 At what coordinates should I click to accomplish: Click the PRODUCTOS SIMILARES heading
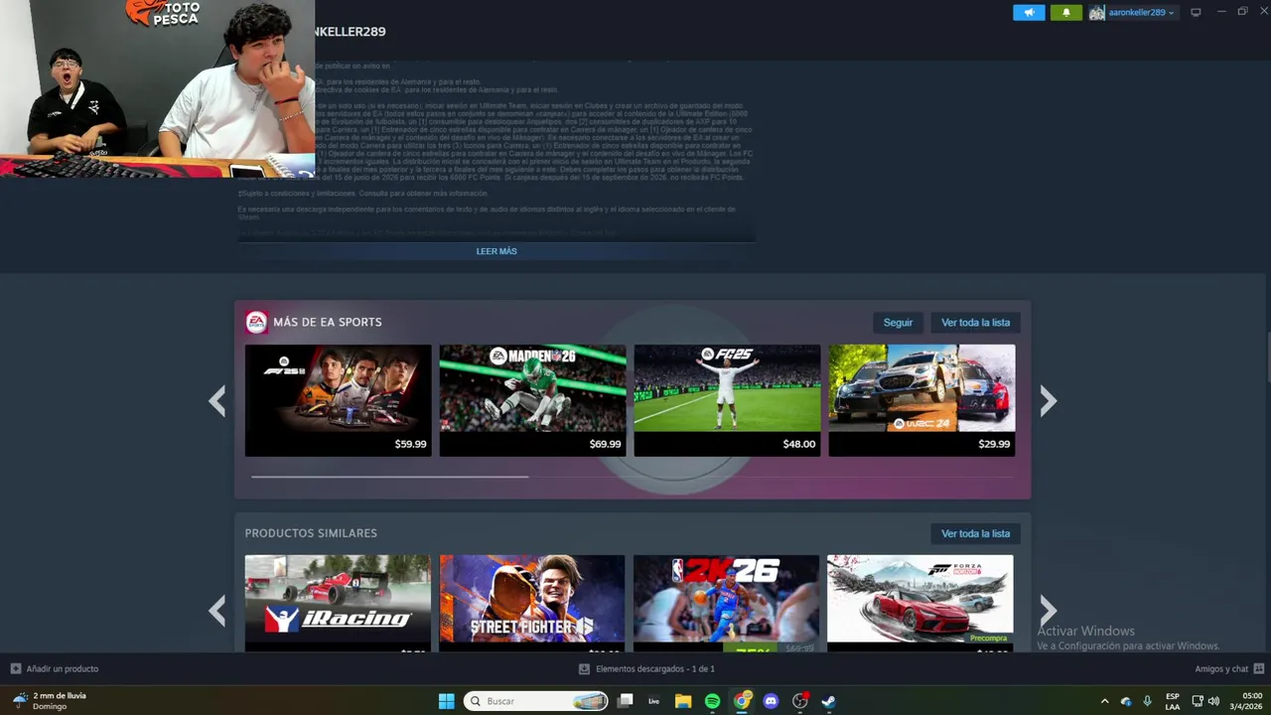(x=311, y=533)
